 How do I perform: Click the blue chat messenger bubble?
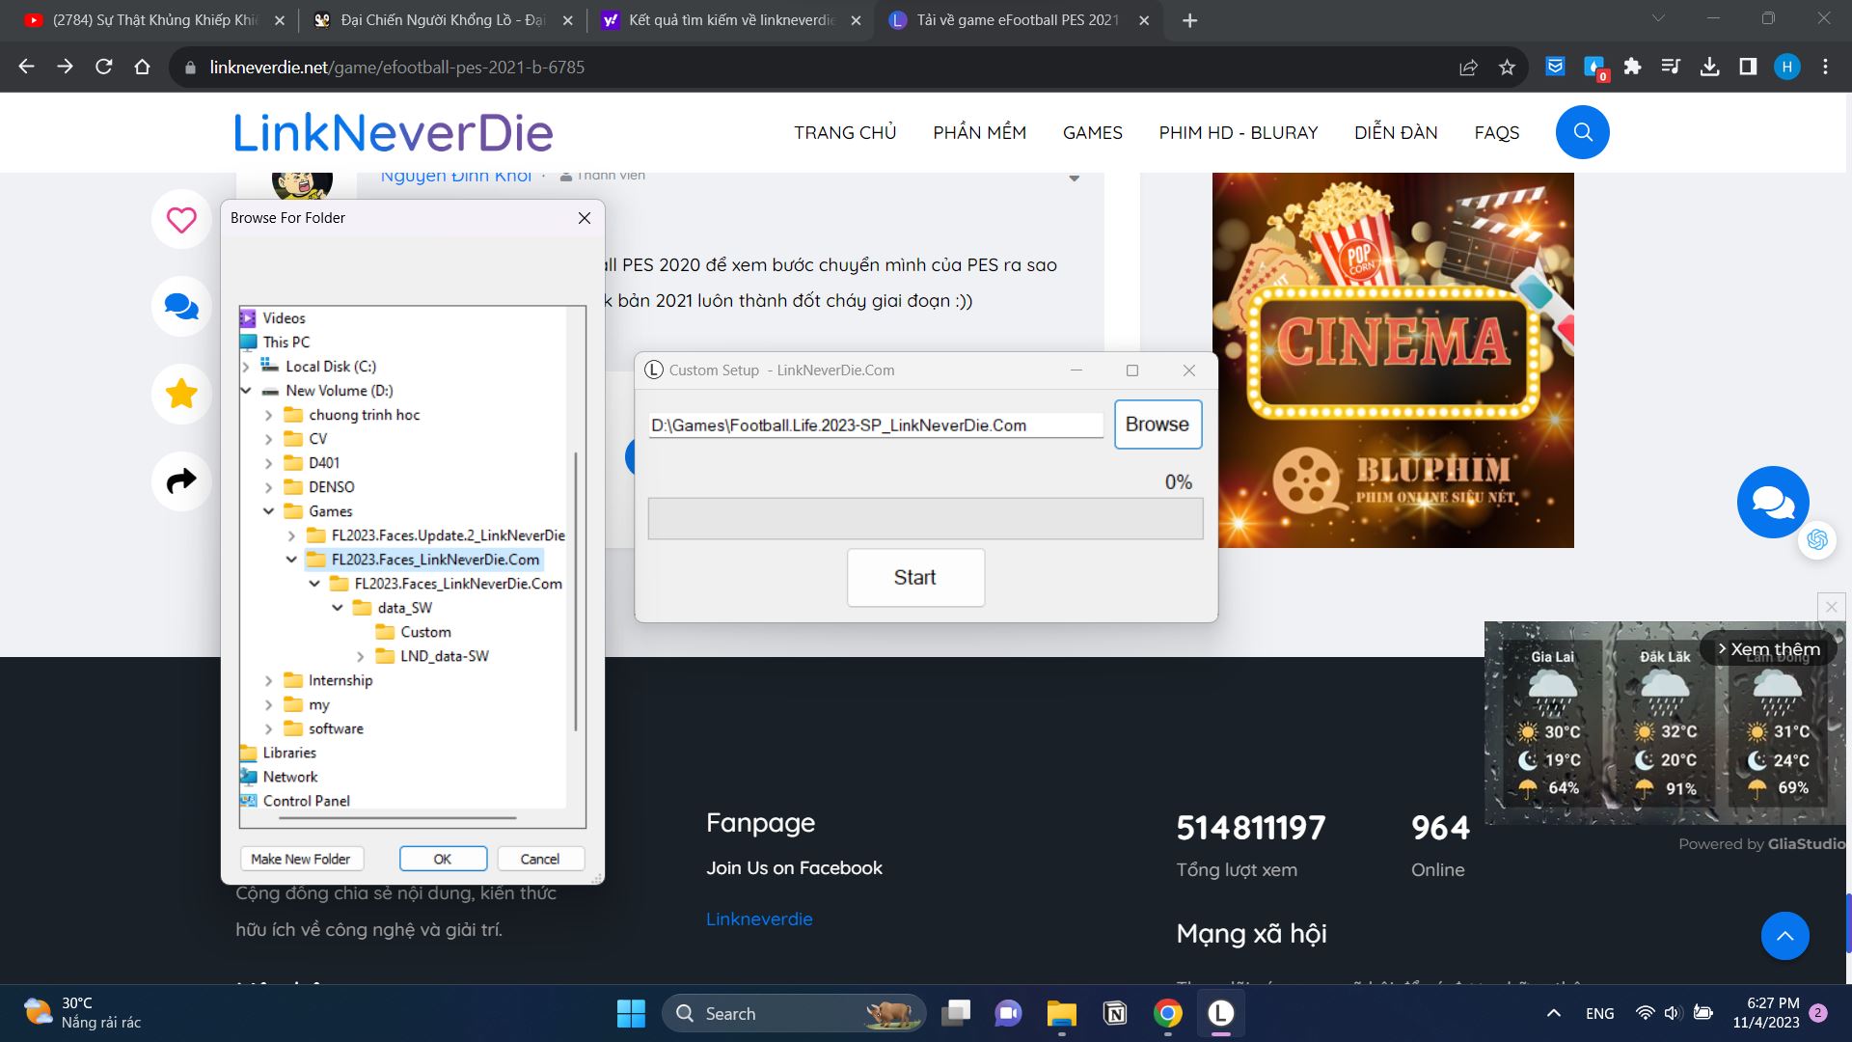point(1772,503)
